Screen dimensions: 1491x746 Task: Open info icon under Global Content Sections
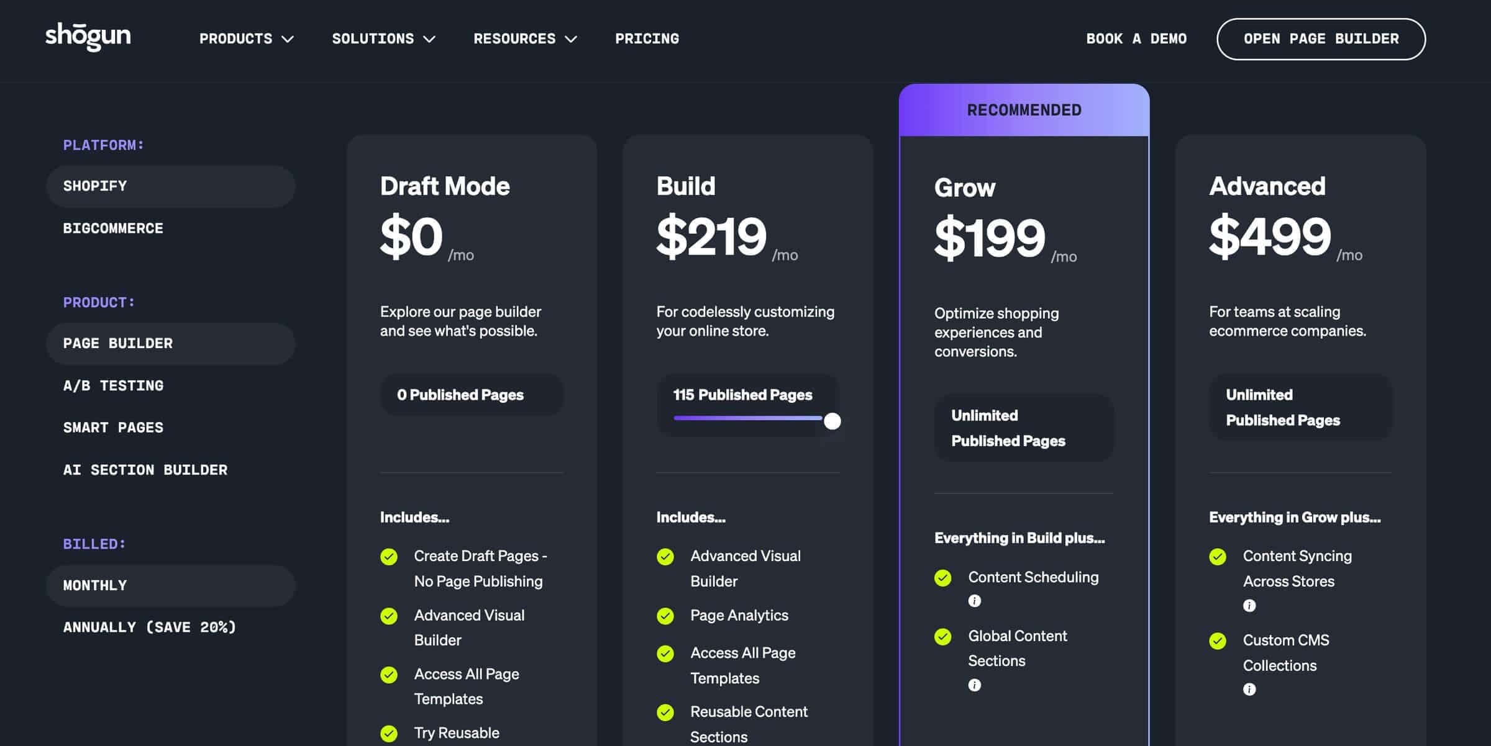(974, 685)
